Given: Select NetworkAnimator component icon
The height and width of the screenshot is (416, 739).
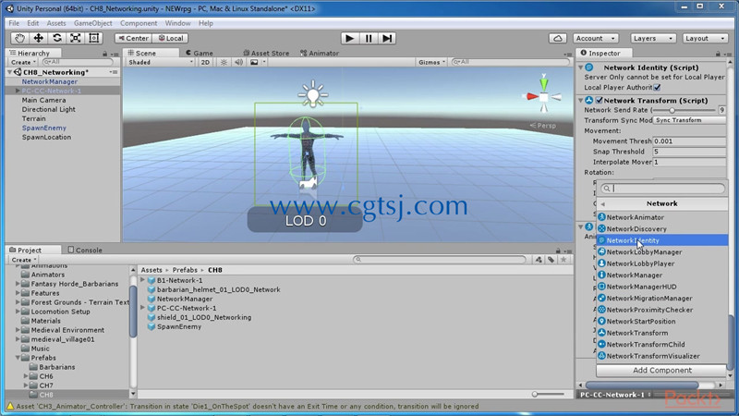Looking at the screenshot, I should tap(602, 217).
